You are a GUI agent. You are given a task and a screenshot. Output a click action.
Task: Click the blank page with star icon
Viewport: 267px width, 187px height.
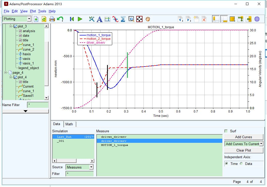tap(196, 19)
